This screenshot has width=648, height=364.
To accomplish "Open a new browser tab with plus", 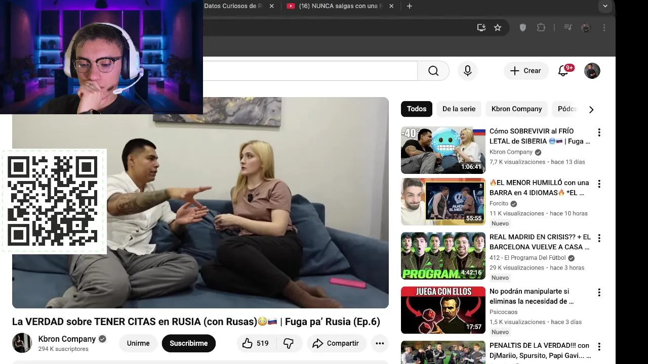I will [x=410, y=6].
